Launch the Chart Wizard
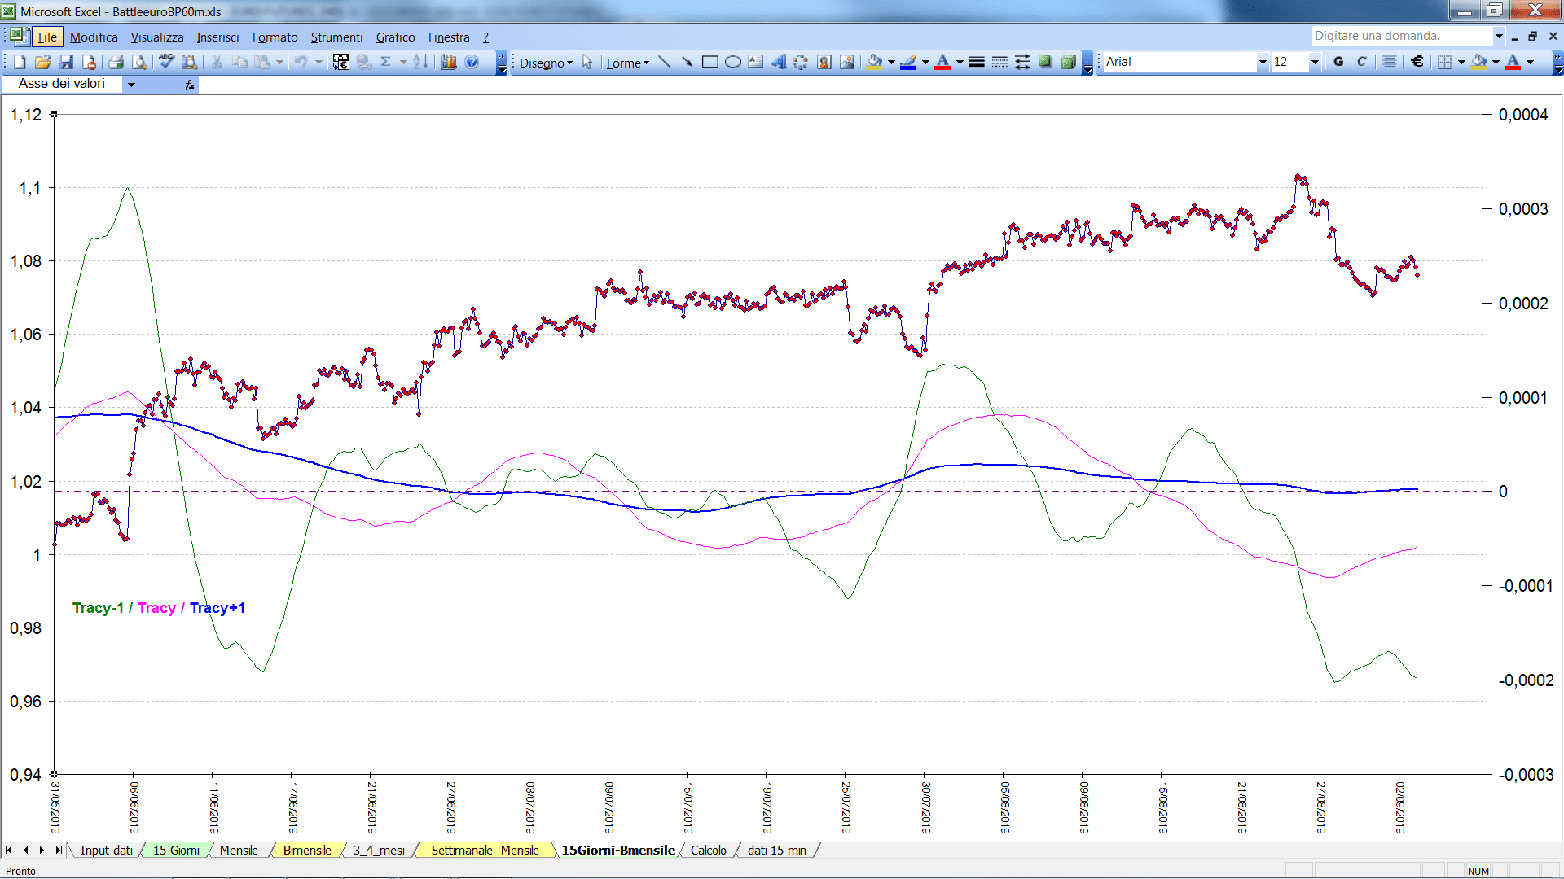 pos(449,62)
